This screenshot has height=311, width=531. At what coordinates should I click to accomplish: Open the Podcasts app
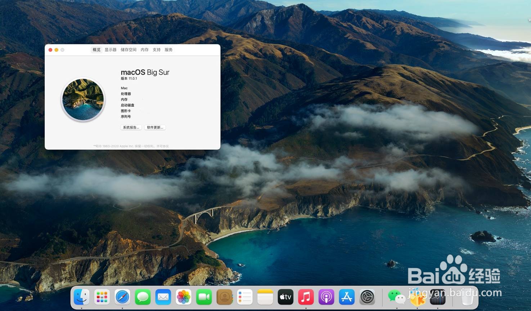coord(326,297)
